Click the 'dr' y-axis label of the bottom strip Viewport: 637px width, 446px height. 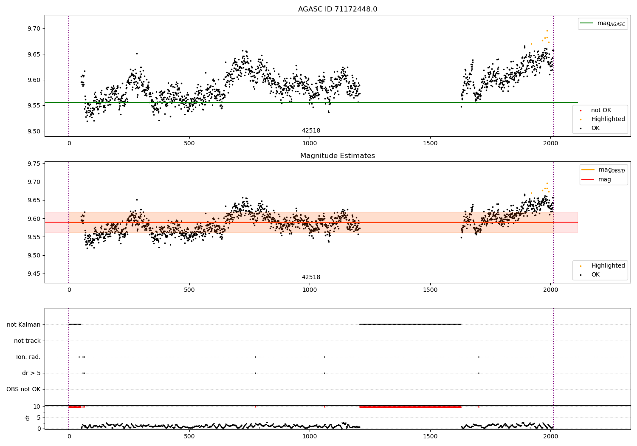coord(28,418)
